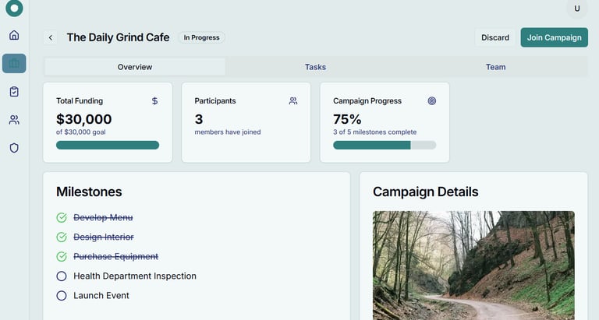Switch to the Tasks tab

click(x=315, y=67)
